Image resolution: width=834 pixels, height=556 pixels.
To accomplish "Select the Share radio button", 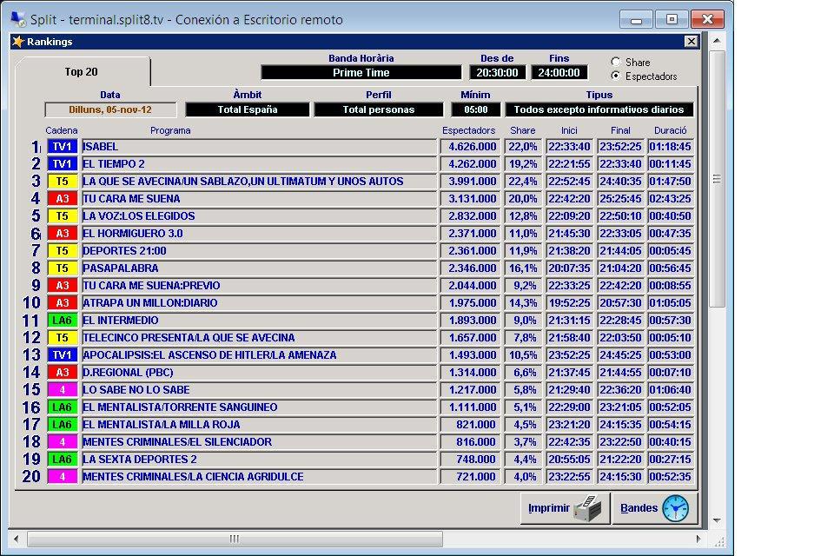I will 616,62.
